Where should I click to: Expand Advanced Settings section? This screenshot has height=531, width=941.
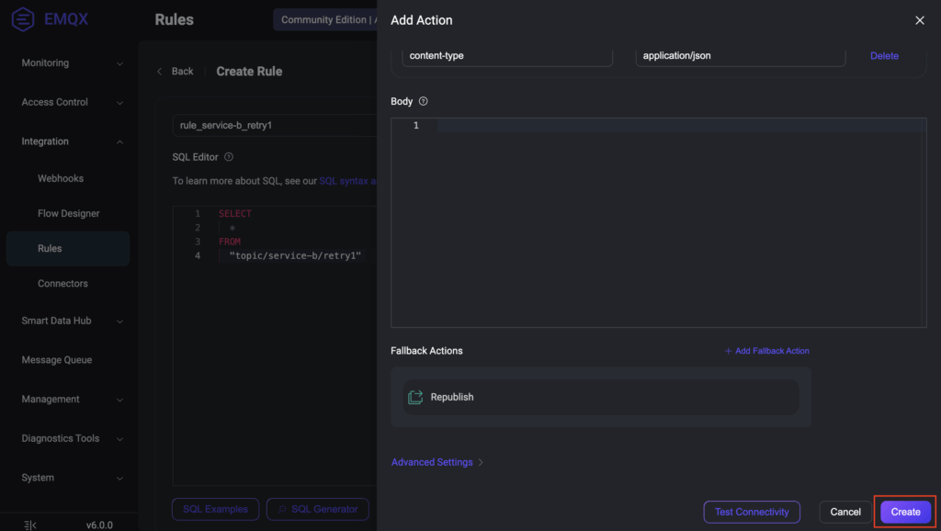click(437, 462)
